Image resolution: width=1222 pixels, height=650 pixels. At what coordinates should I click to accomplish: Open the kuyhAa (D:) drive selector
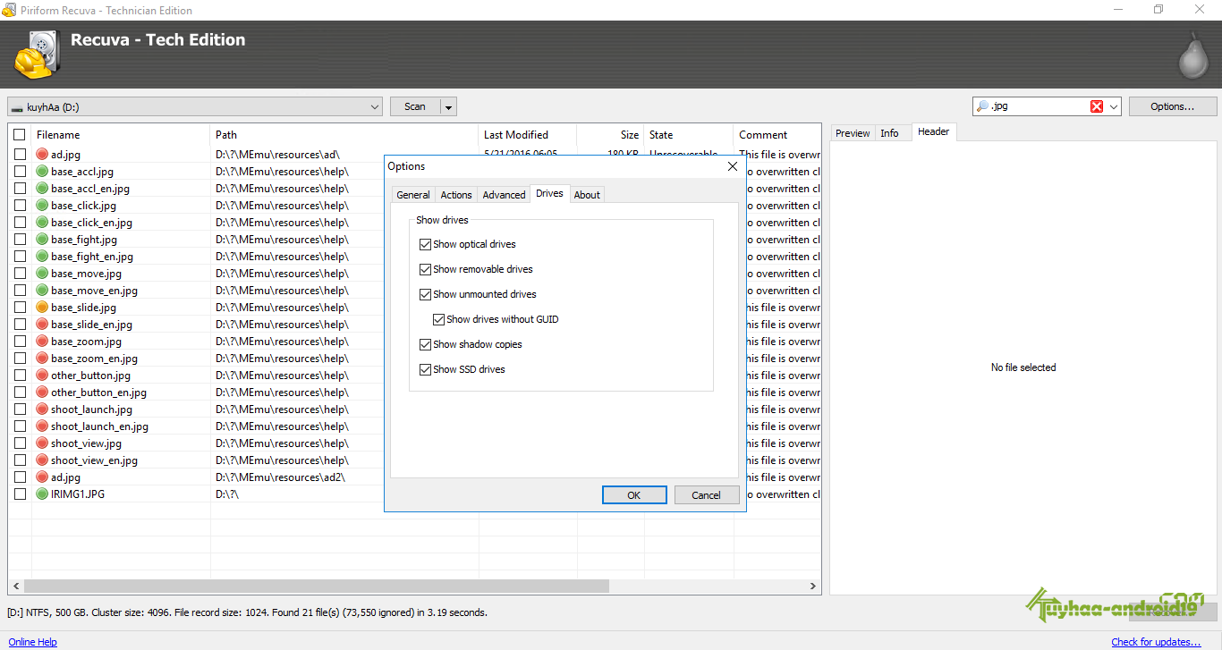coord(195,106)
